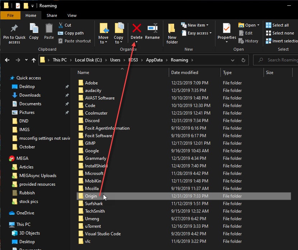Go forward with the right arrow
Image resolution: width=298 pixels, height=250 pixels.
(x=18, y=60)
